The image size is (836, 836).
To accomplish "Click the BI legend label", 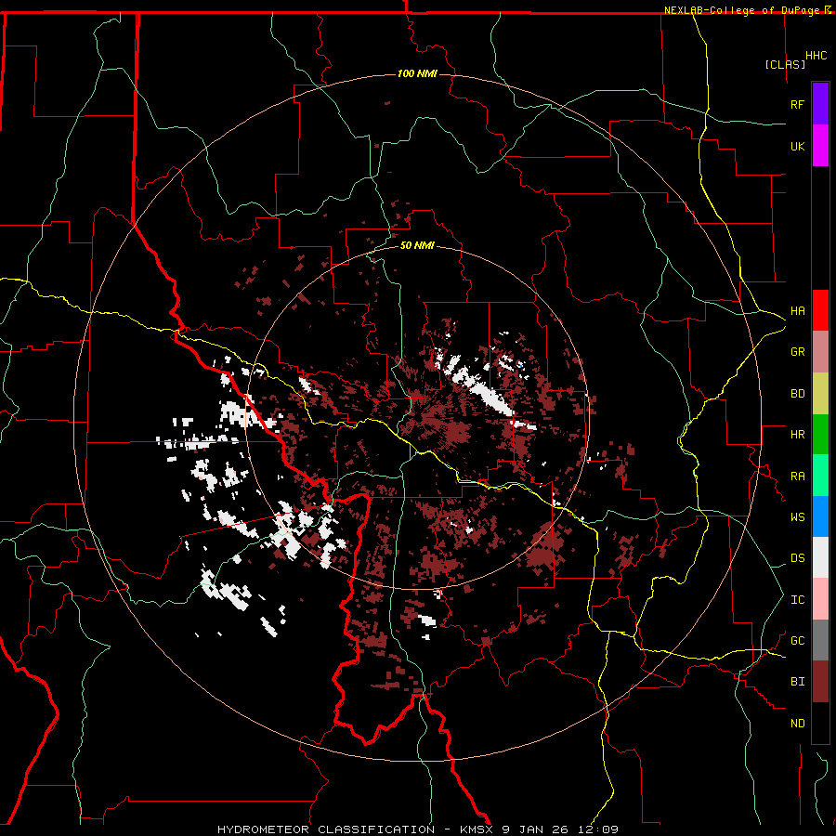I will point(797,682).
